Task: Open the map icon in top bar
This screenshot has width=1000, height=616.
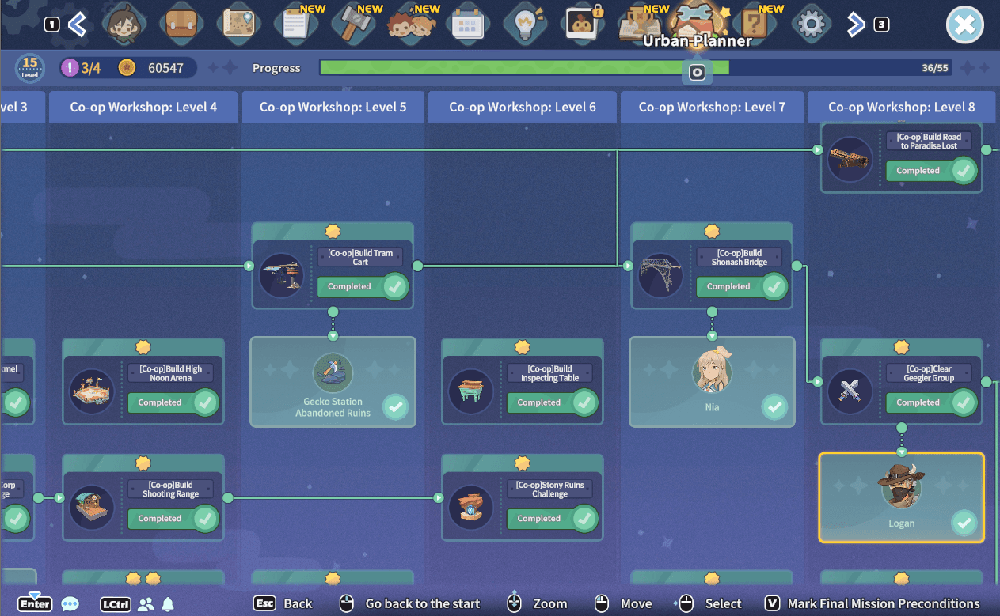Action: click(x=238, y=25)
